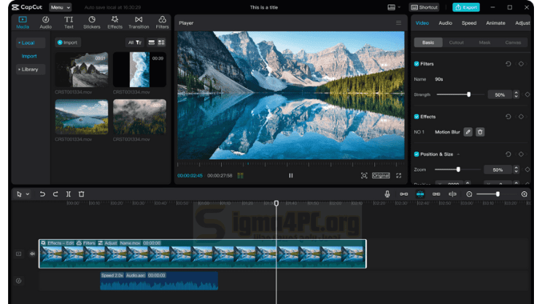Uncheck the Effects checkbox
Image resolution: width=542 pixels, height=304 pixels.
click(417, 116)
